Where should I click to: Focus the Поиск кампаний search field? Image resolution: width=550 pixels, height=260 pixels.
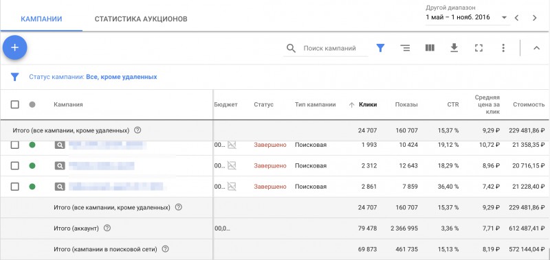(330, 48)
